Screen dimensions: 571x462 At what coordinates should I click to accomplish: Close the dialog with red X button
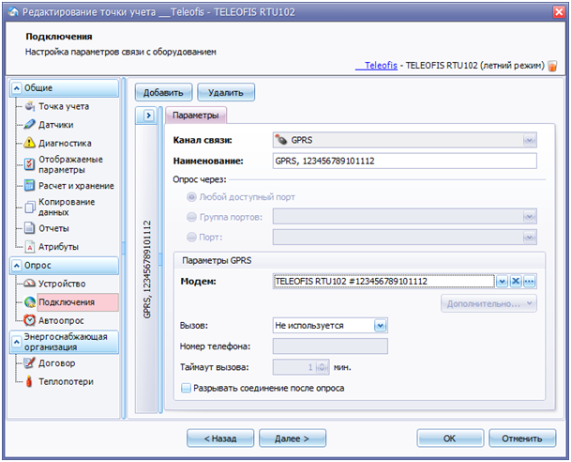click(x=559, y=12)
